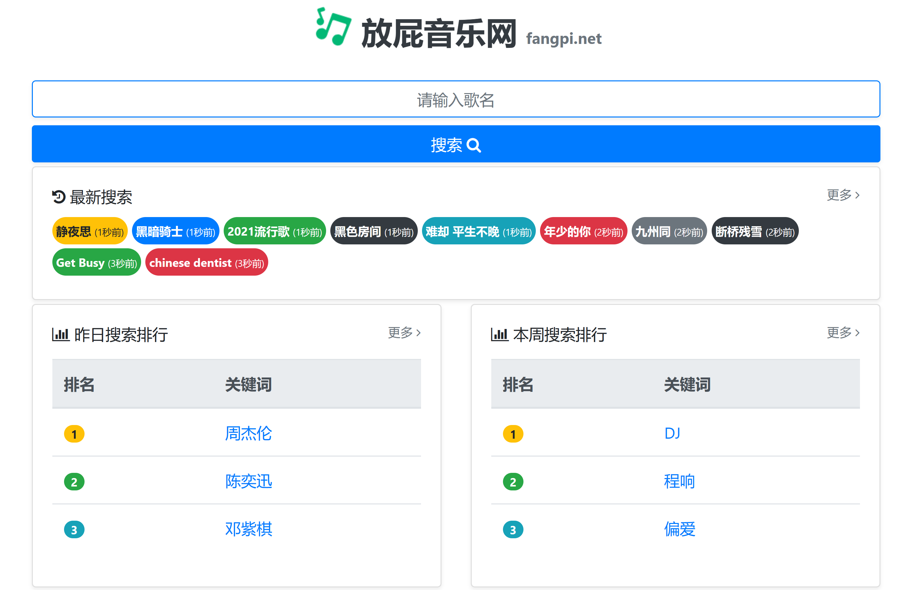Select the teal 难却 平生不晚 tag
The height and width of the screenshot is (590, 924).
coord(478,231)
